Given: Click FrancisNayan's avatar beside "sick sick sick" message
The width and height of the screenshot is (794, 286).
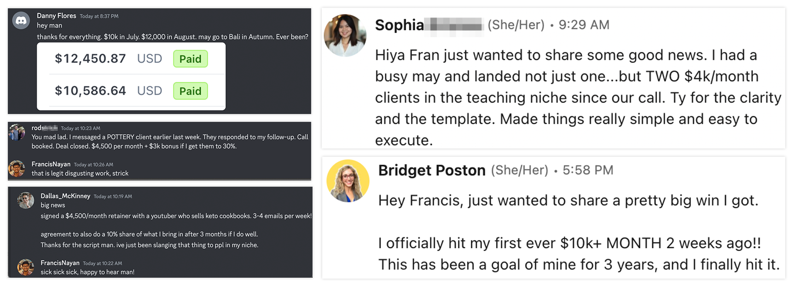Looking at the screenshot, I should coord(26,267).
